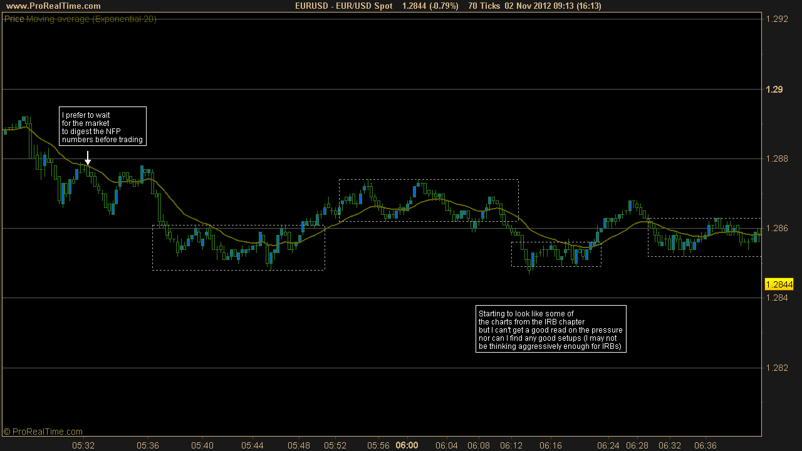
Task: Click the 1.2844 (-0.79%) quote in the header
Action: pos(430,6)
